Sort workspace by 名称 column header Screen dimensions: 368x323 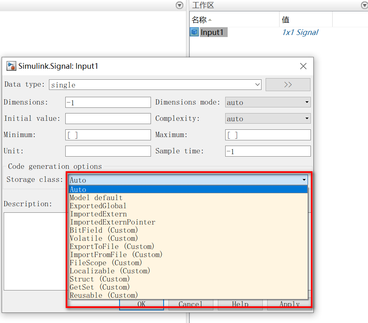[234, 20]
